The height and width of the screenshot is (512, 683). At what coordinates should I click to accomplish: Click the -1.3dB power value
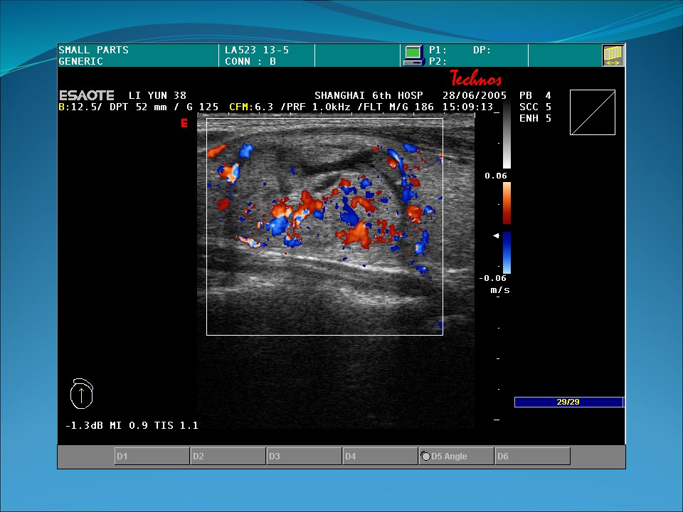coord(84,425)
